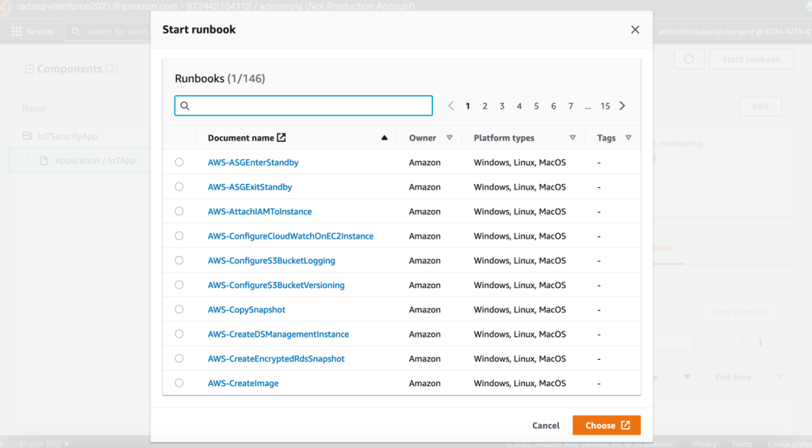
Task: Click background Start runbook button
Action: click(751, 59)
